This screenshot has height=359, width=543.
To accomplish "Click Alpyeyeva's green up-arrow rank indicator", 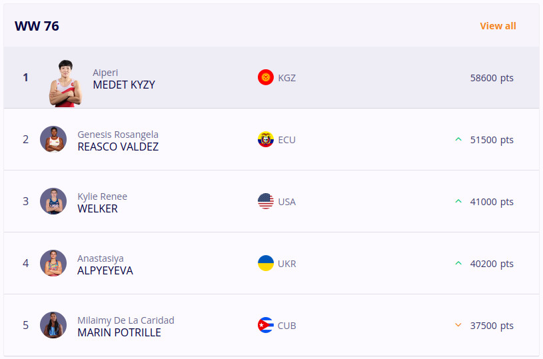I will coord(458,263).
